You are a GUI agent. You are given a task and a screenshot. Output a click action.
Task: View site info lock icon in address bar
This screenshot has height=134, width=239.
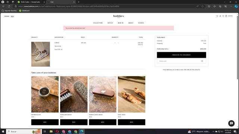pos(16,6)
